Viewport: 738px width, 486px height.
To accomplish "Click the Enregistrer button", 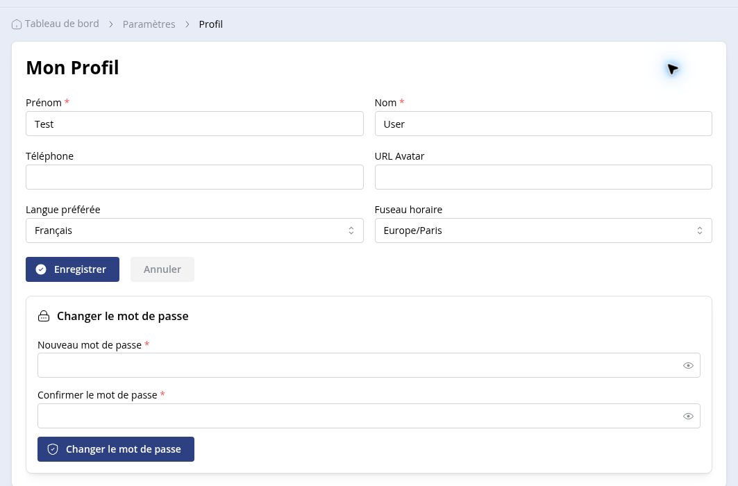I will [72, 269].
